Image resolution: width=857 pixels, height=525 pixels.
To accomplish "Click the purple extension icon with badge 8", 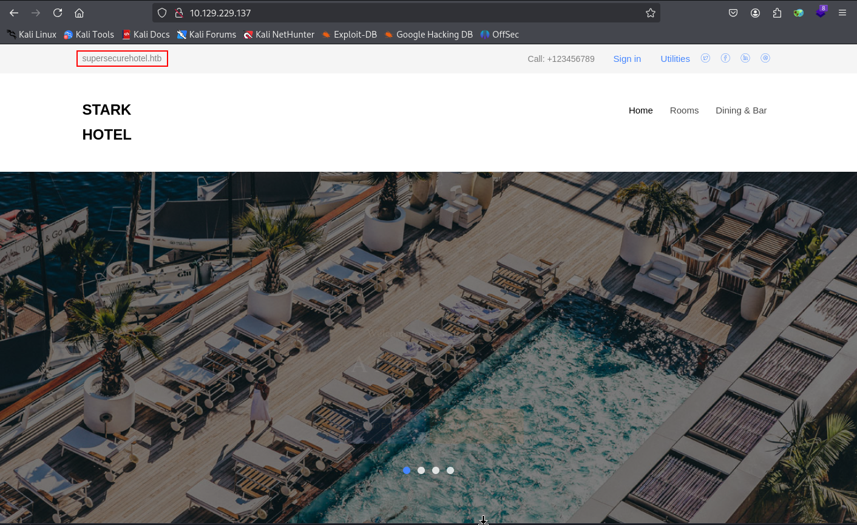I will pyautogui.click(x=821, y=12).
